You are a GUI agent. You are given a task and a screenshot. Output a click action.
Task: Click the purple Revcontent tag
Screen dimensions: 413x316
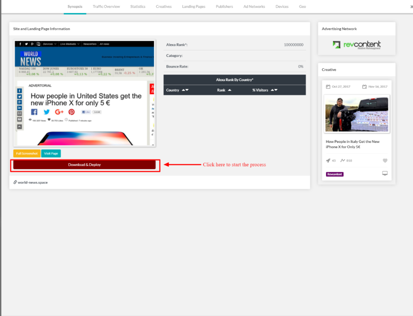tap(335, 174)
